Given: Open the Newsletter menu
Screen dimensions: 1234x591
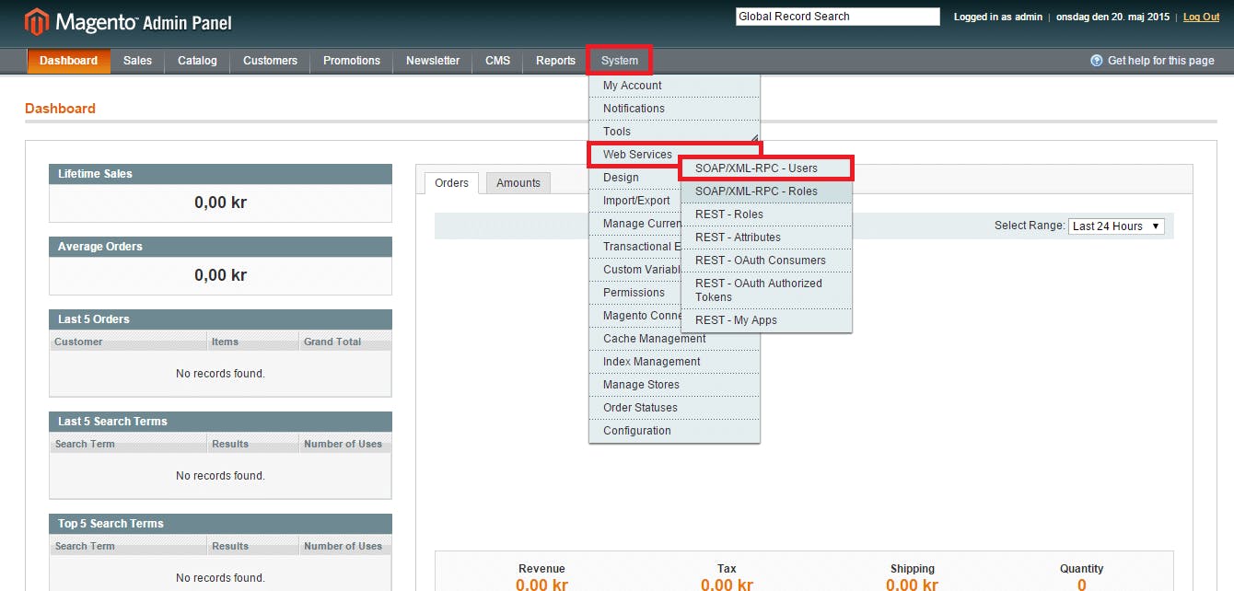Looking at the screenshot, I should tap(433, 61).
